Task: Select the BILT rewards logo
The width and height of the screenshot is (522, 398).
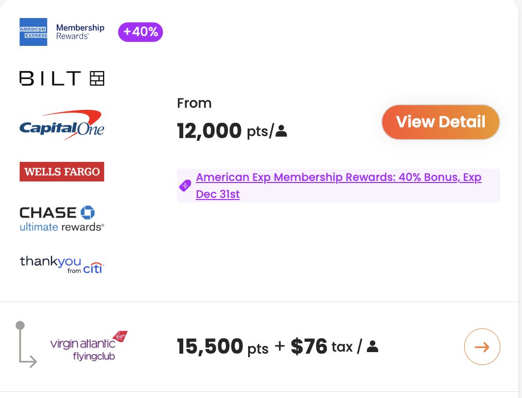Action: click(x=62, y=78)
